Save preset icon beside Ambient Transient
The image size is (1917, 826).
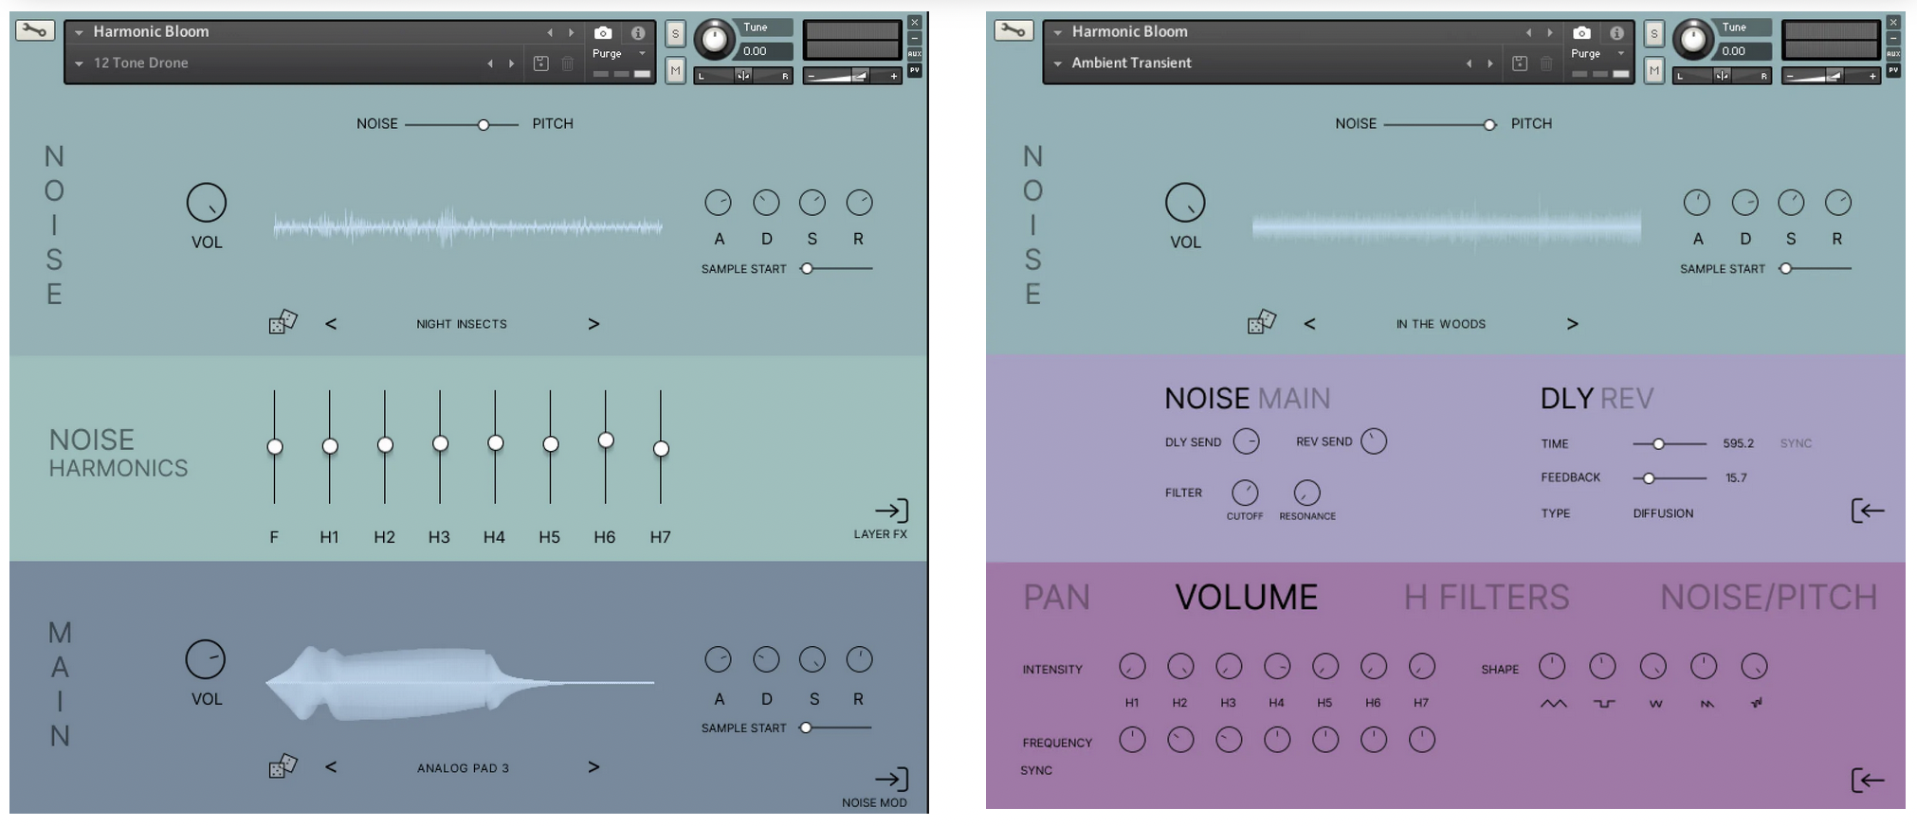(1519, 63)
